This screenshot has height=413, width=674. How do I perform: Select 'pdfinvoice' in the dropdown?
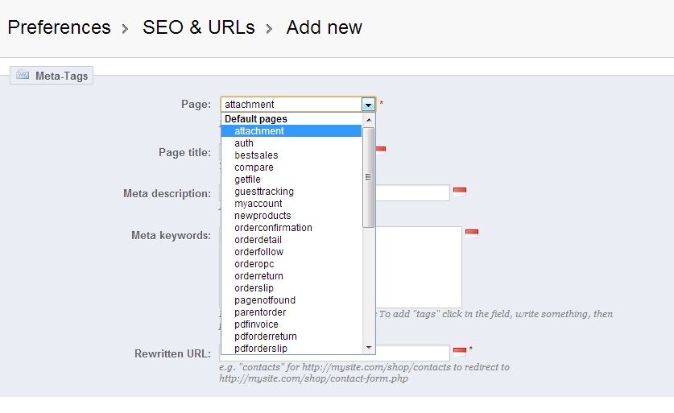coord(257,324)
